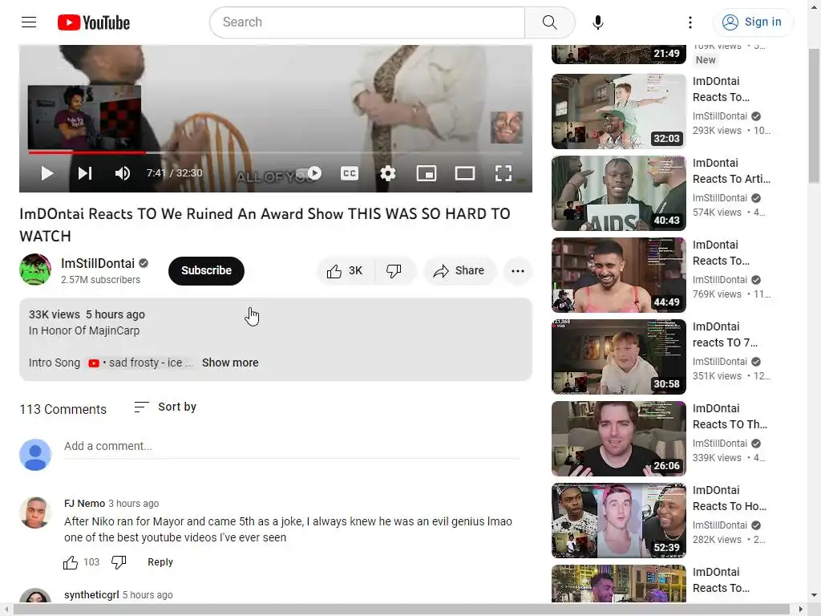Click the horizontal scrollbar at bottom
This screenshot has width=821, height=616.
point(401,610)
